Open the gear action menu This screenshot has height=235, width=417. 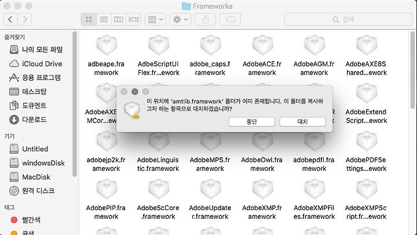click(180, 20)
